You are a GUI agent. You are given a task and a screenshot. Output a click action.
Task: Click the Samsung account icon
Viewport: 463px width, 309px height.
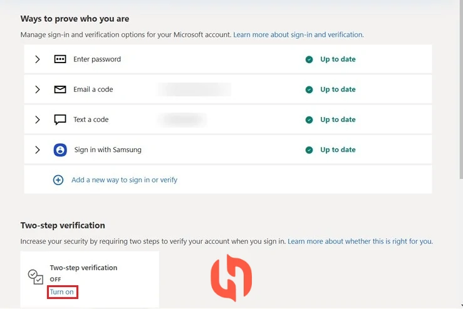(x=60, y=149)
